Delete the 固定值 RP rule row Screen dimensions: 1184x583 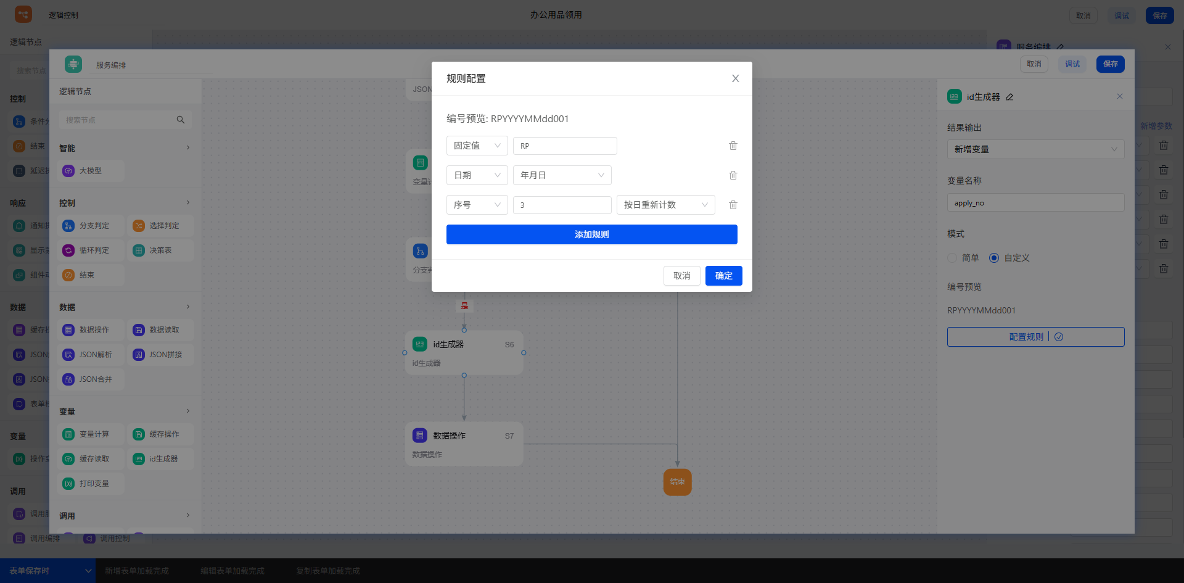tap(733, 146)
